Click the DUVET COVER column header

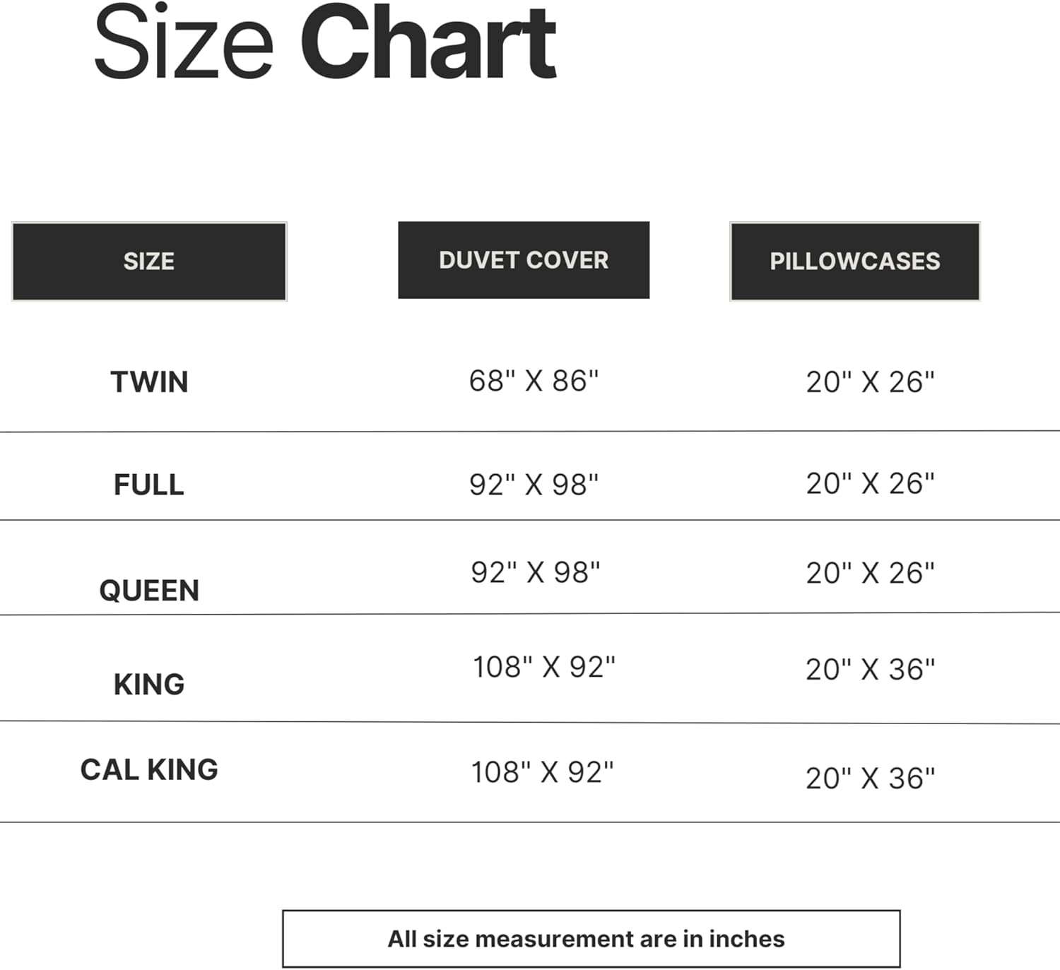pyautogui.click(x=524, y=260)
